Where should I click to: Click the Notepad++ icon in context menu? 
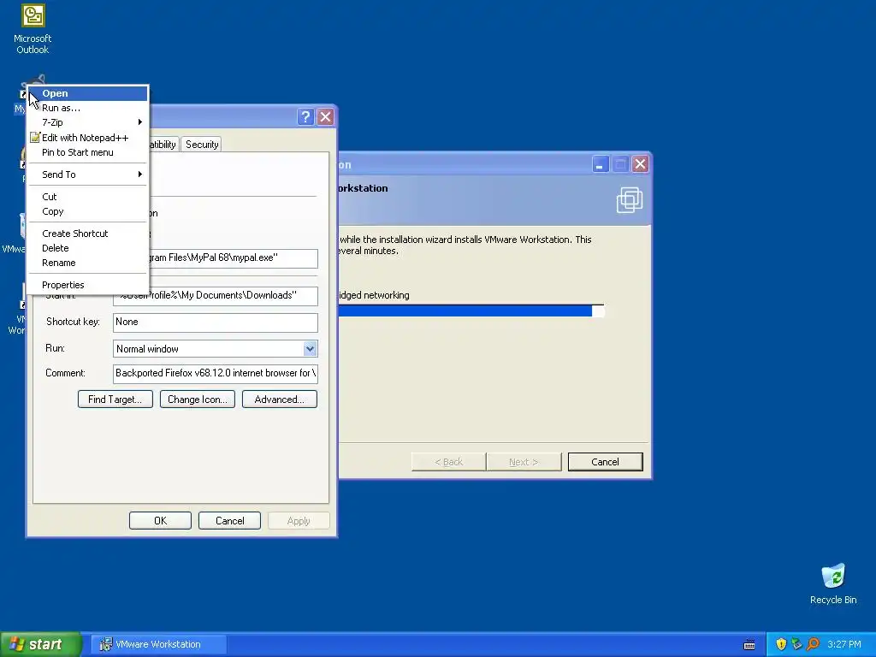click(35, 138)
